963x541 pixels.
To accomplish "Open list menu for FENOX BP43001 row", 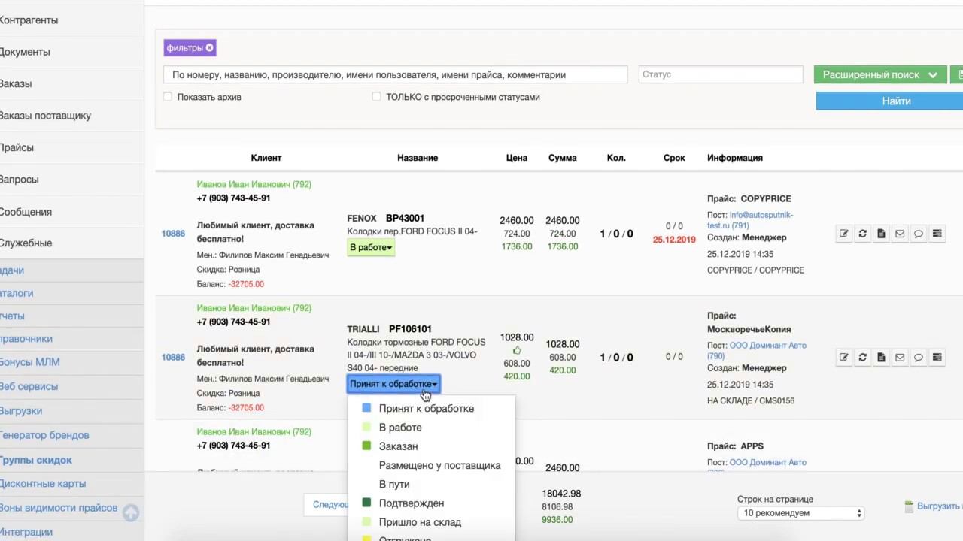I will coord(937,234).
